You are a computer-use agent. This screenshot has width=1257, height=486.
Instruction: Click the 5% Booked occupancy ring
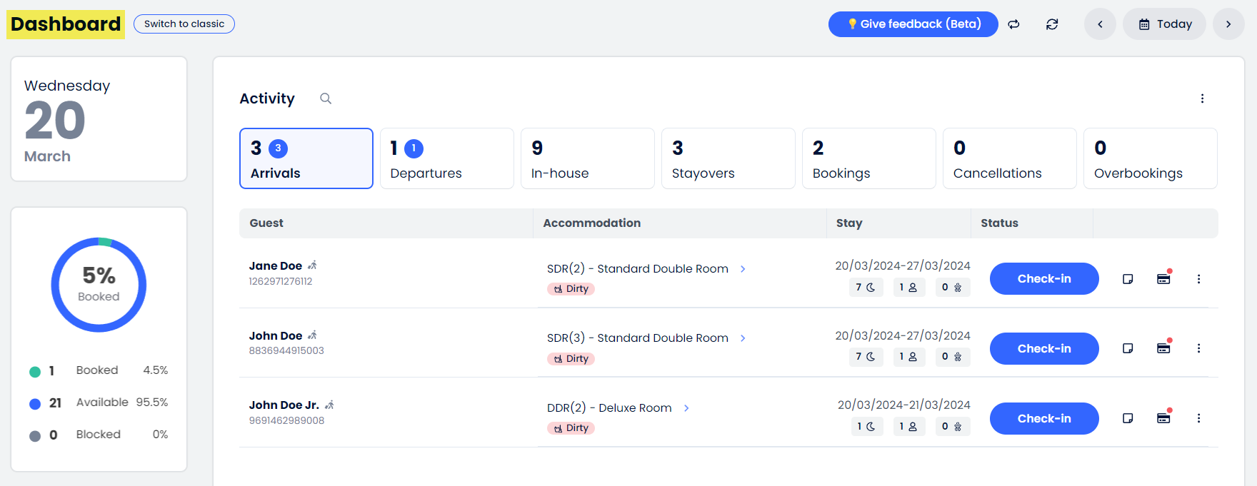[x=99, y=285]
